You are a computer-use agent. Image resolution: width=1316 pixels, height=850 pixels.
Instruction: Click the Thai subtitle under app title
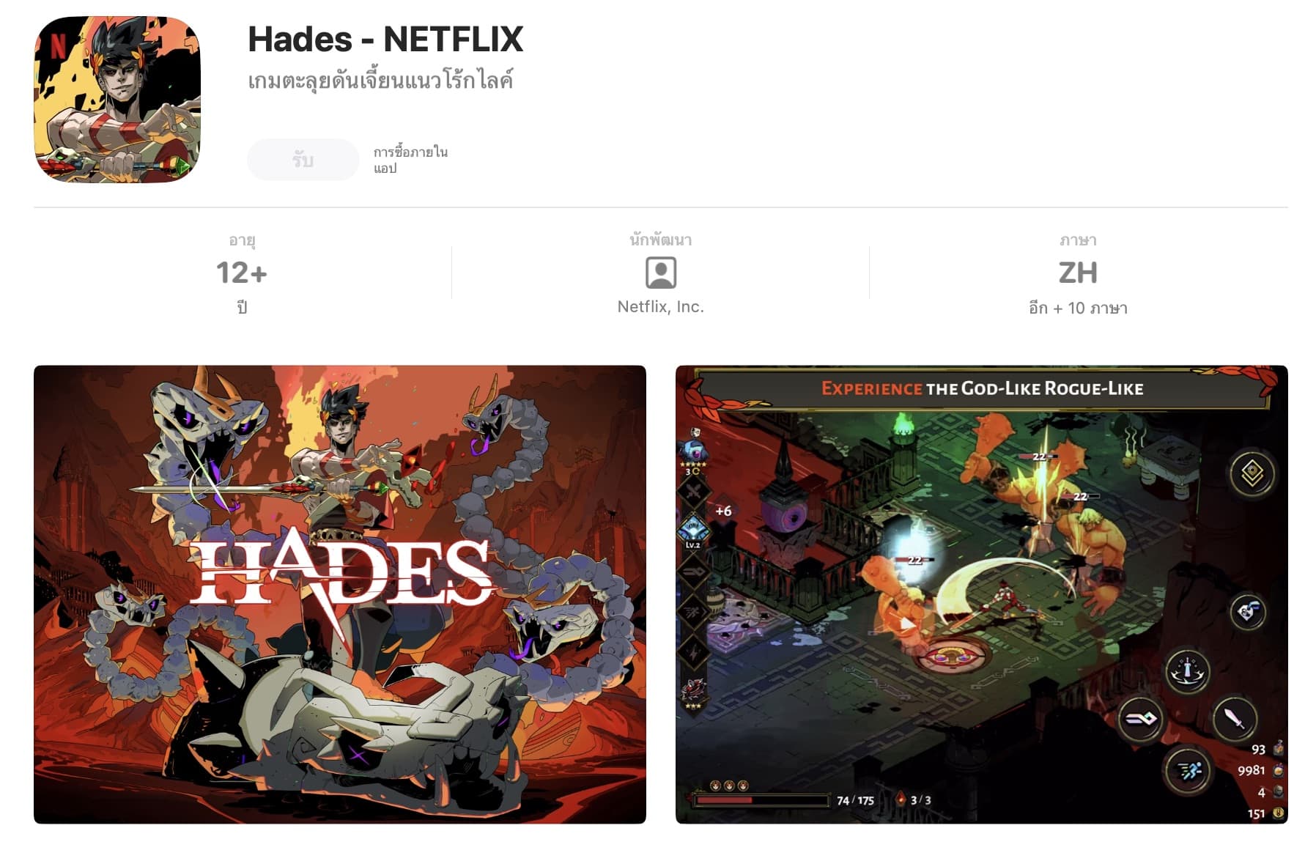(x=380, y=80)
